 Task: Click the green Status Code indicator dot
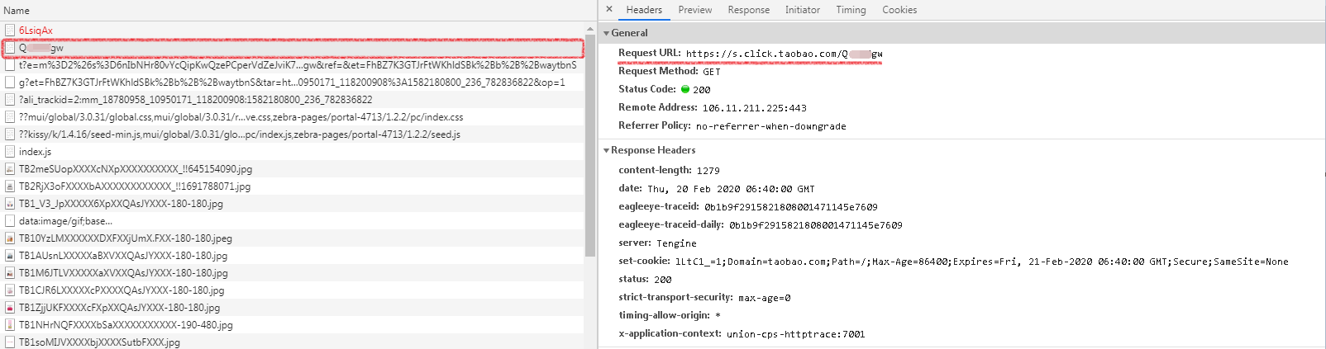684,89
